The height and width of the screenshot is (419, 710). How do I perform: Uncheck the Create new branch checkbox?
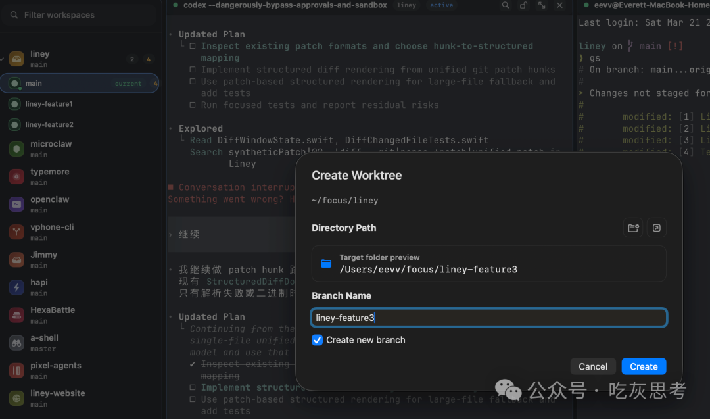pyautogui.click(x=317, y=340)
